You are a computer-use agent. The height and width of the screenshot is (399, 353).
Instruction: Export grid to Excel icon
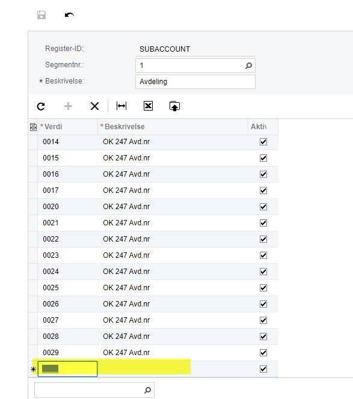pyautogui.click(x=148, y=106)
